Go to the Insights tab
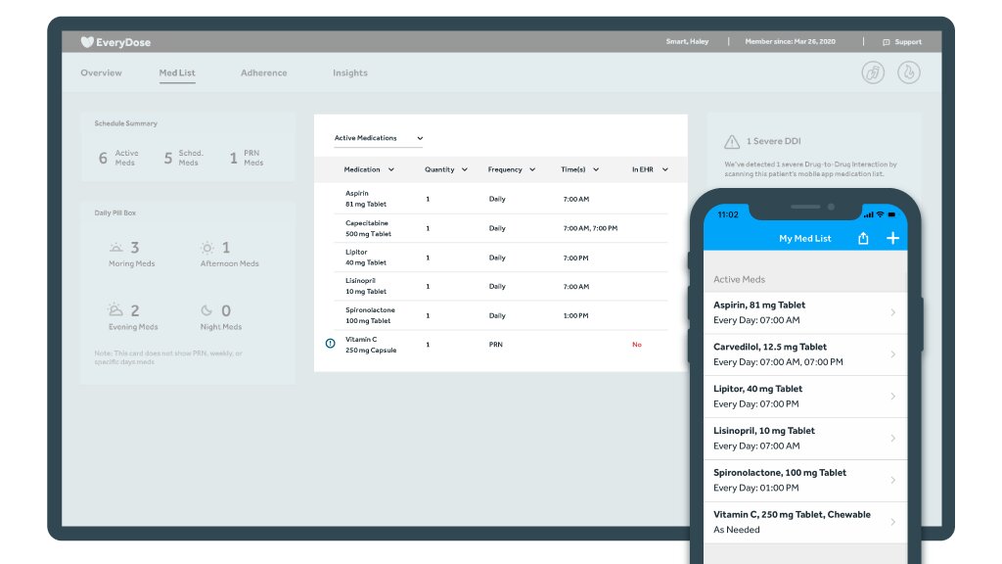Viewport: 1002px width, 564px height. pos(350,72)
